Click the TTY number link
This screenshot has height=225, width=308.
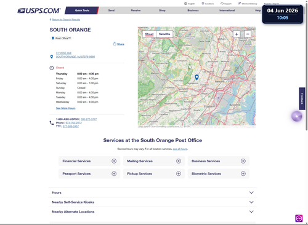pyautogui.click(x=71, y=127)
